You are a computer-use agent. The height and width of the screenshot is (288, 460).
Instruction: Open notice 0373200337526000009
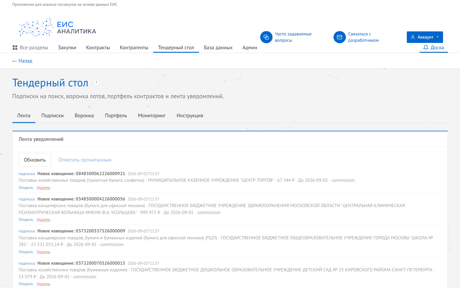click(x=26, y=252)
